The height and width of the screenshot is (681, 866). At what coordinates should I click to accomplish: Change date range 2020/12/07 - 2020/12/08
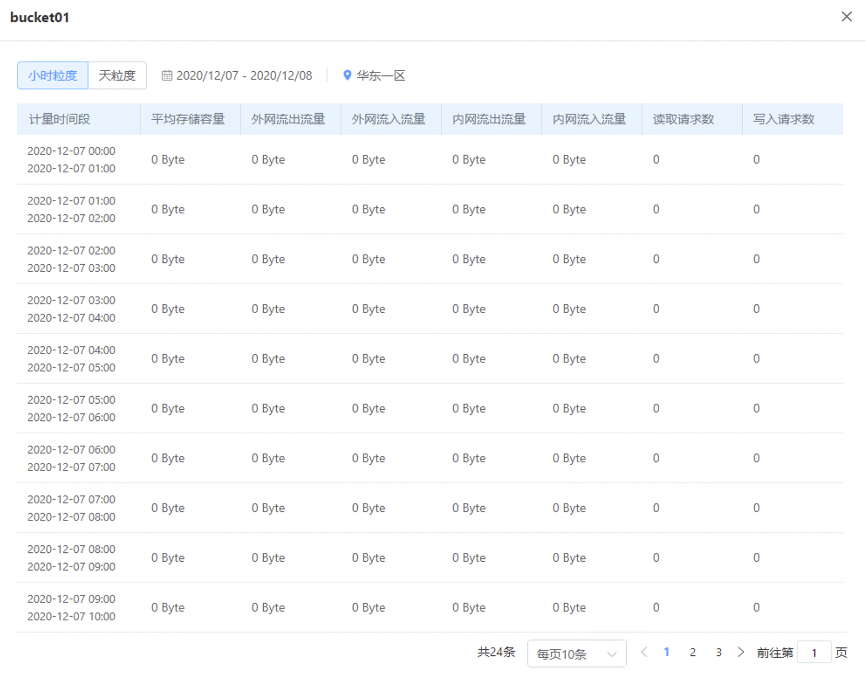pyautogui.click(x=244, y=75)
